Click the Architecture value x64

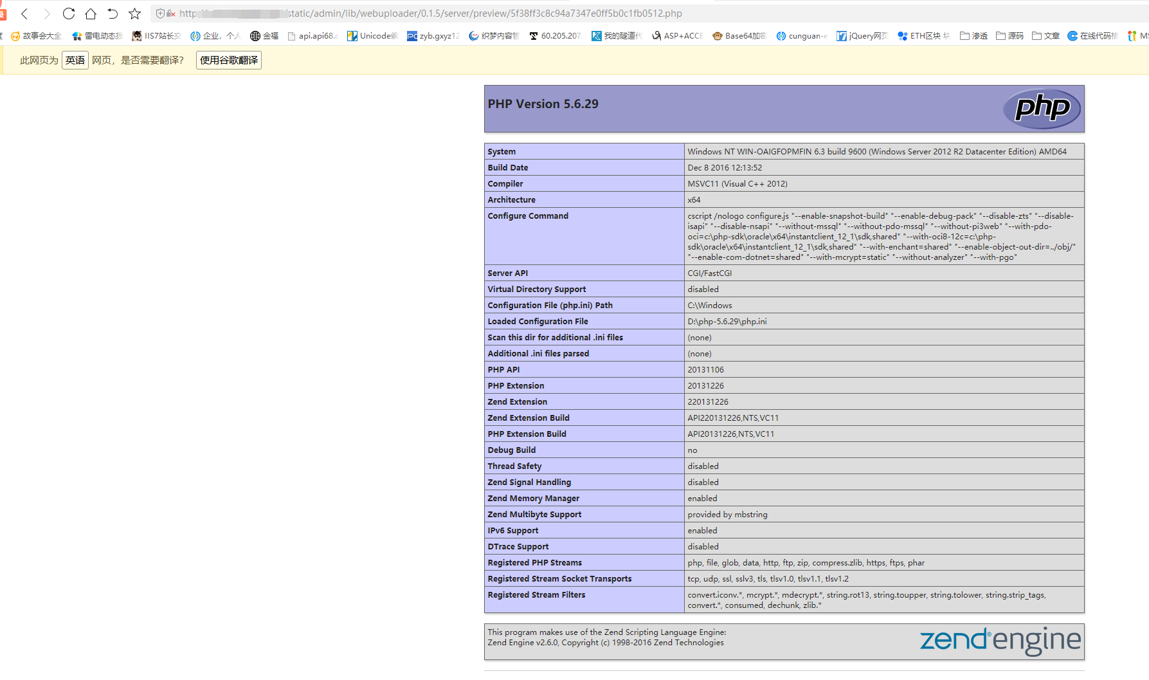click(x=694, y=200)
